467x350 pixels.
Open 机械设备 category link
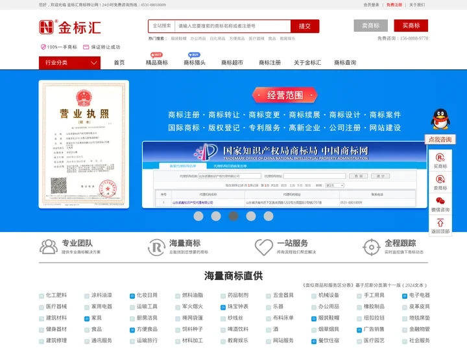point(328,296)
